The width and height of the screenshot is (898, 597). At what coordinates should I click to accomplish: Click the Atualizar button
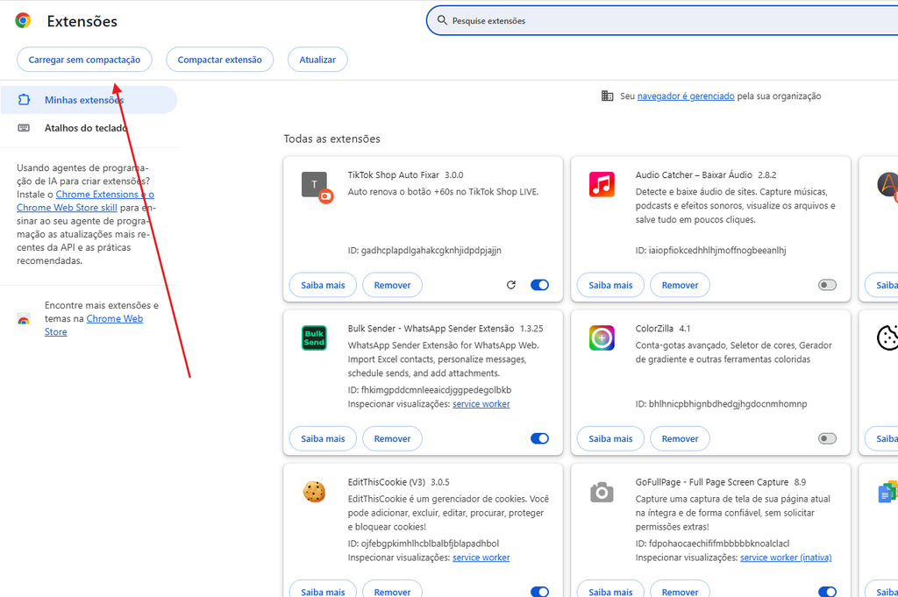click(317, 60)
